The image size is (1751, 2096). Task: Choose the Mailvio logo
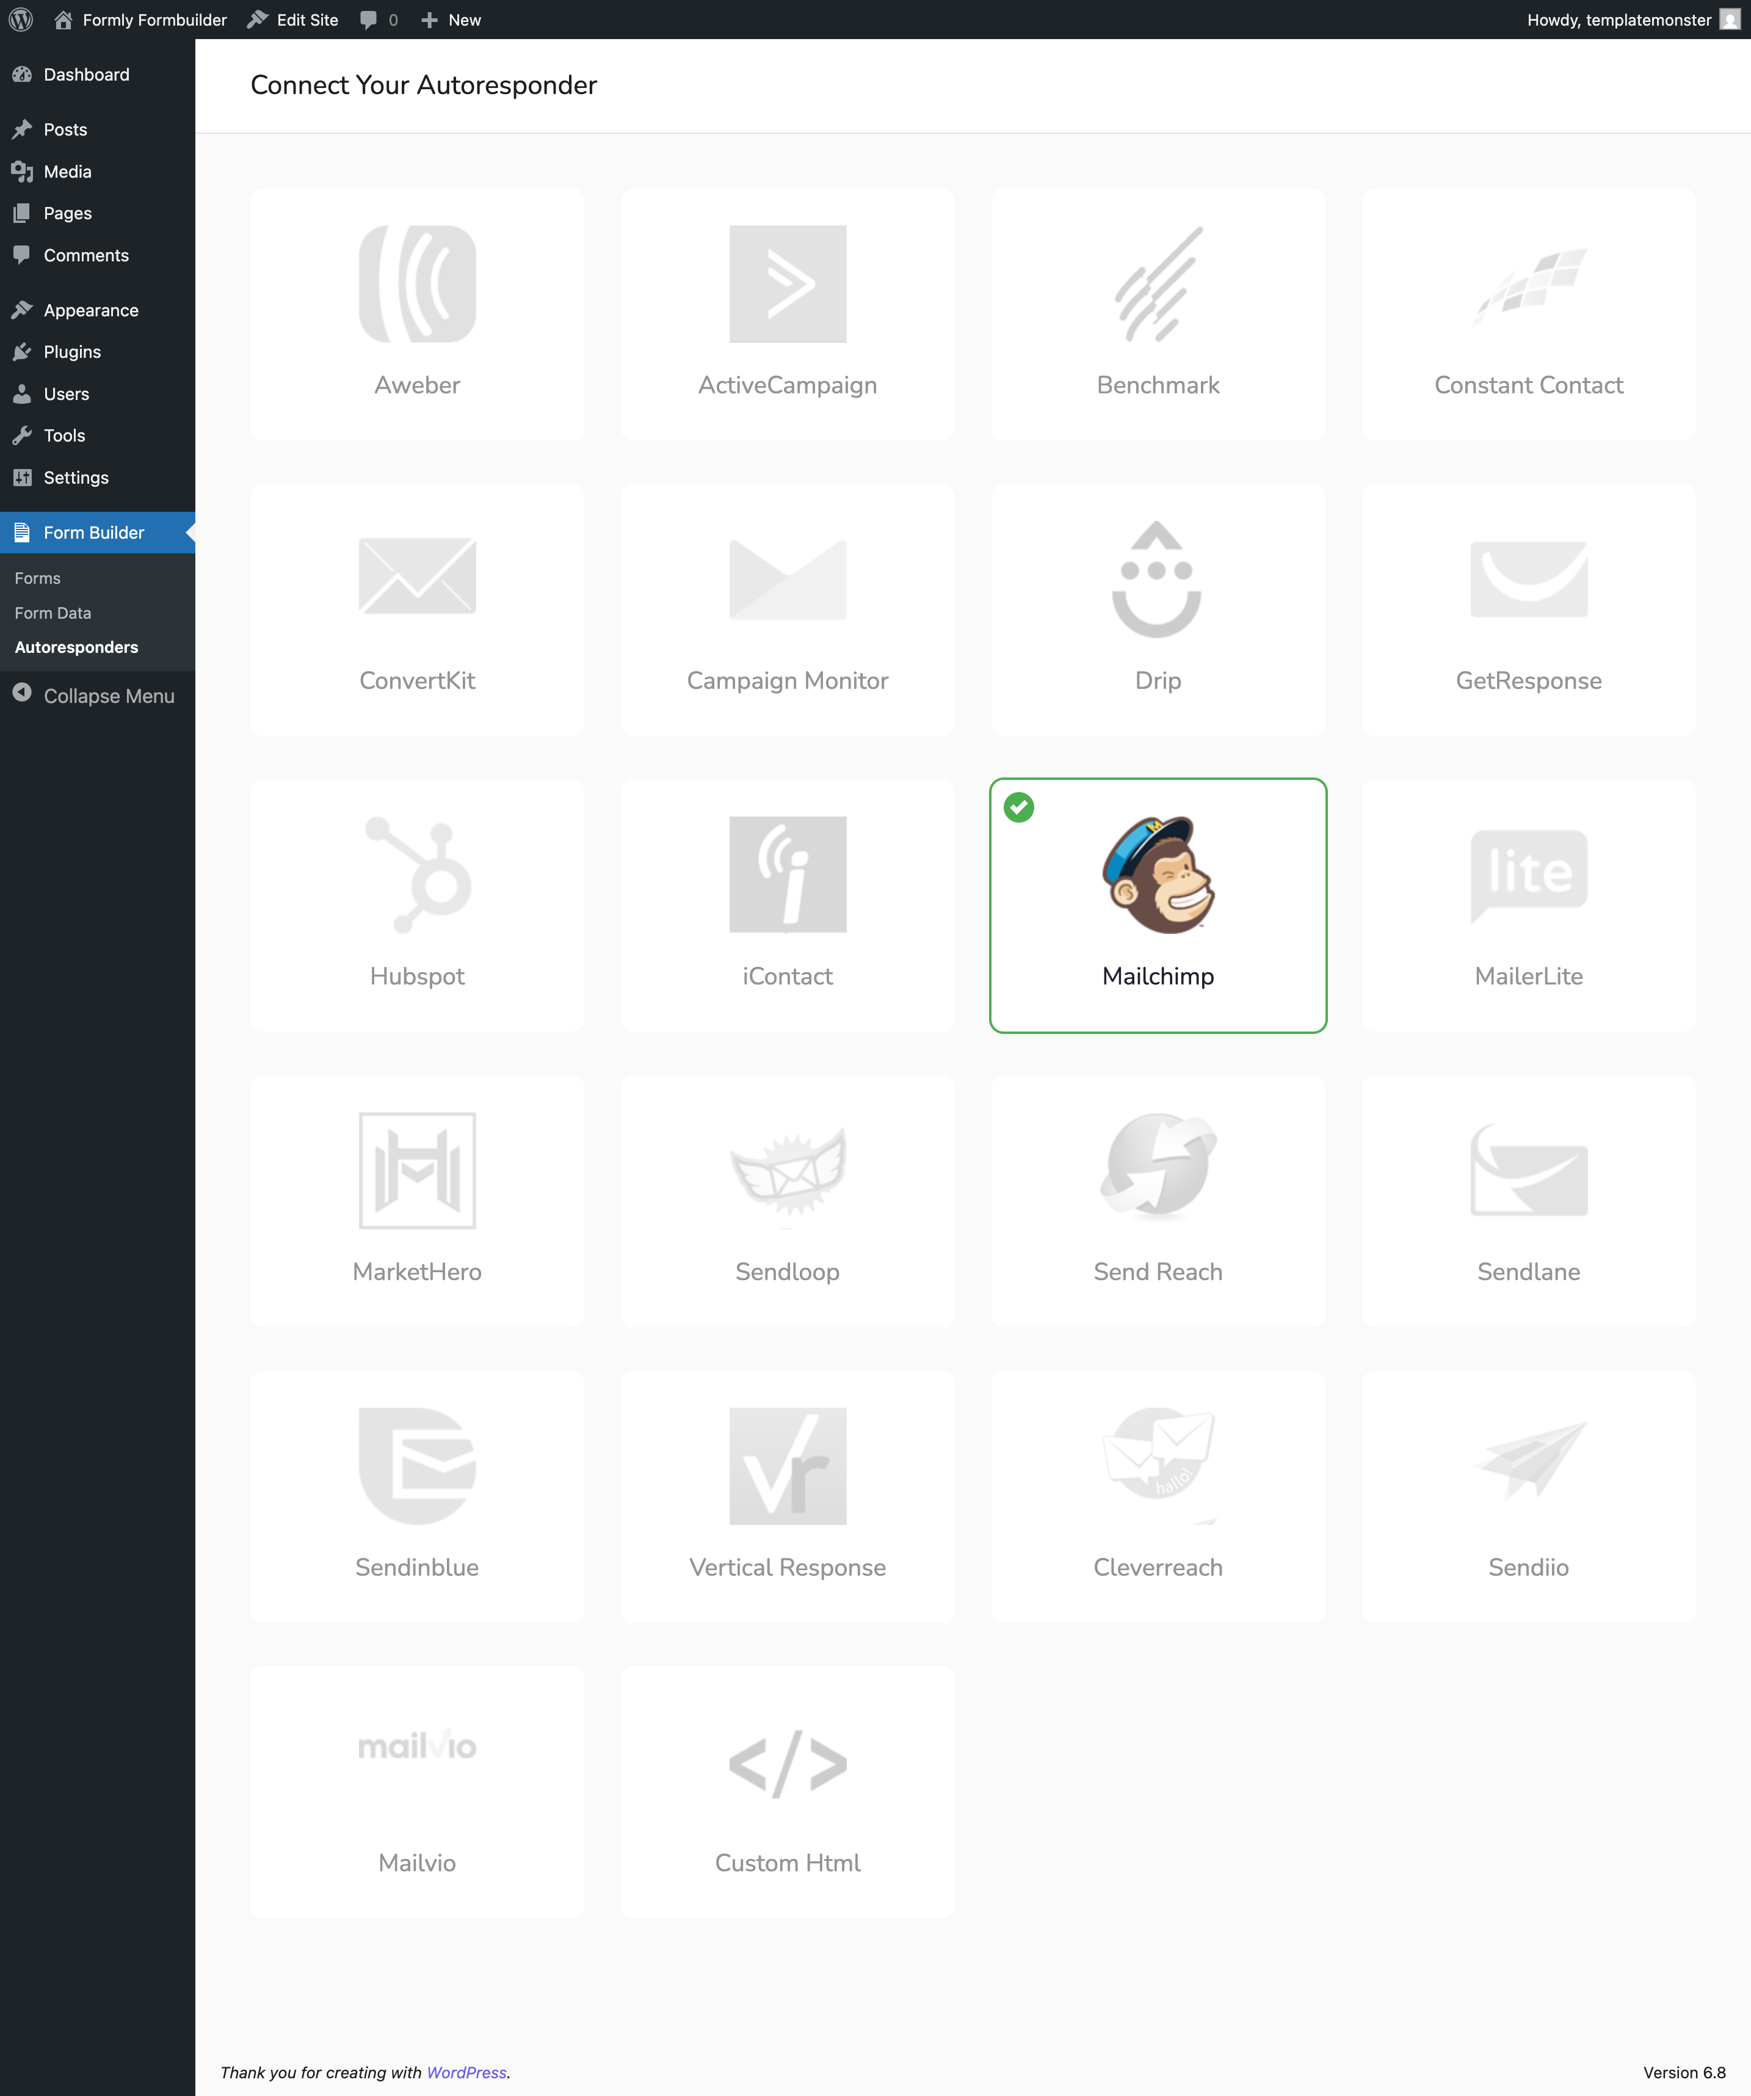coord(417,1745)
